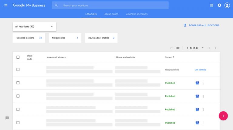Switch to the AdWords Accounts tab

click(137, 14)
